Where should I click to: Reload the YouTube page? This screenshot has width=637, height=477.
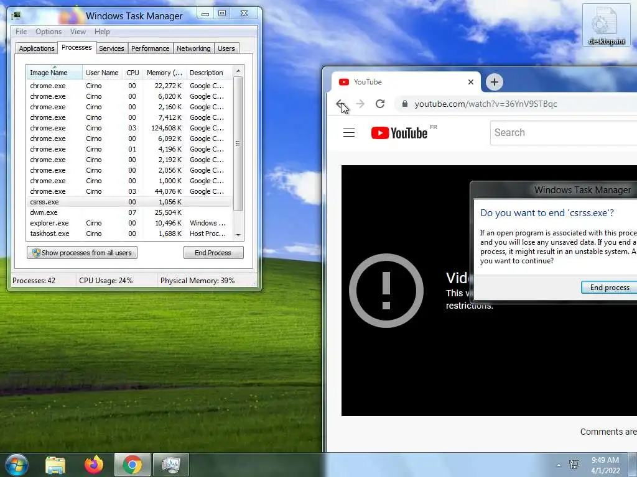pos(380,104)
